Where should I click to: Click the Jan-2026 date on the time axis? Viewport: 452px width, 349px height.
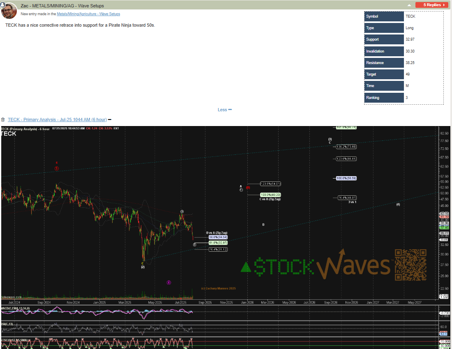click(x=247, y=302)
